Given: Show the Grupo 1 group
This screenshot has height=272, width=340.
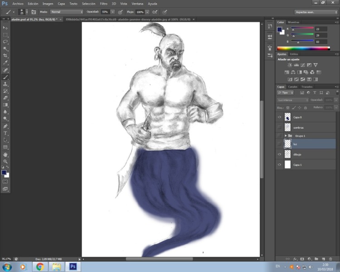Looking at the screenshot, I should [279, 136].
